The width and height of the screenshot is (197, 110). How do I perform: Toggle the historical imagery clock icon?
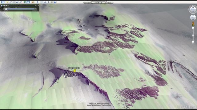[x=25, y=2]
